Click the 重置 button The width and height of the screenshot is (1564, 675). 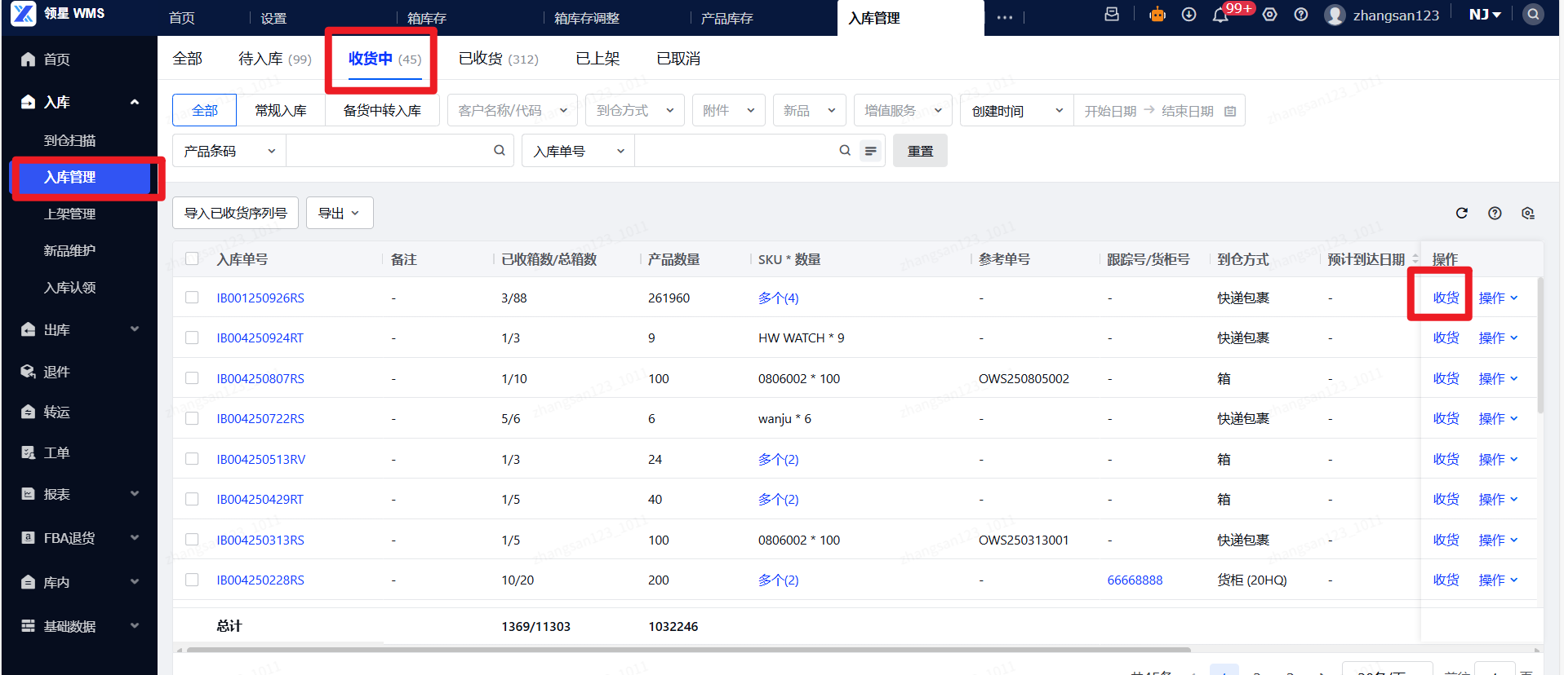(x=920, y=151)
